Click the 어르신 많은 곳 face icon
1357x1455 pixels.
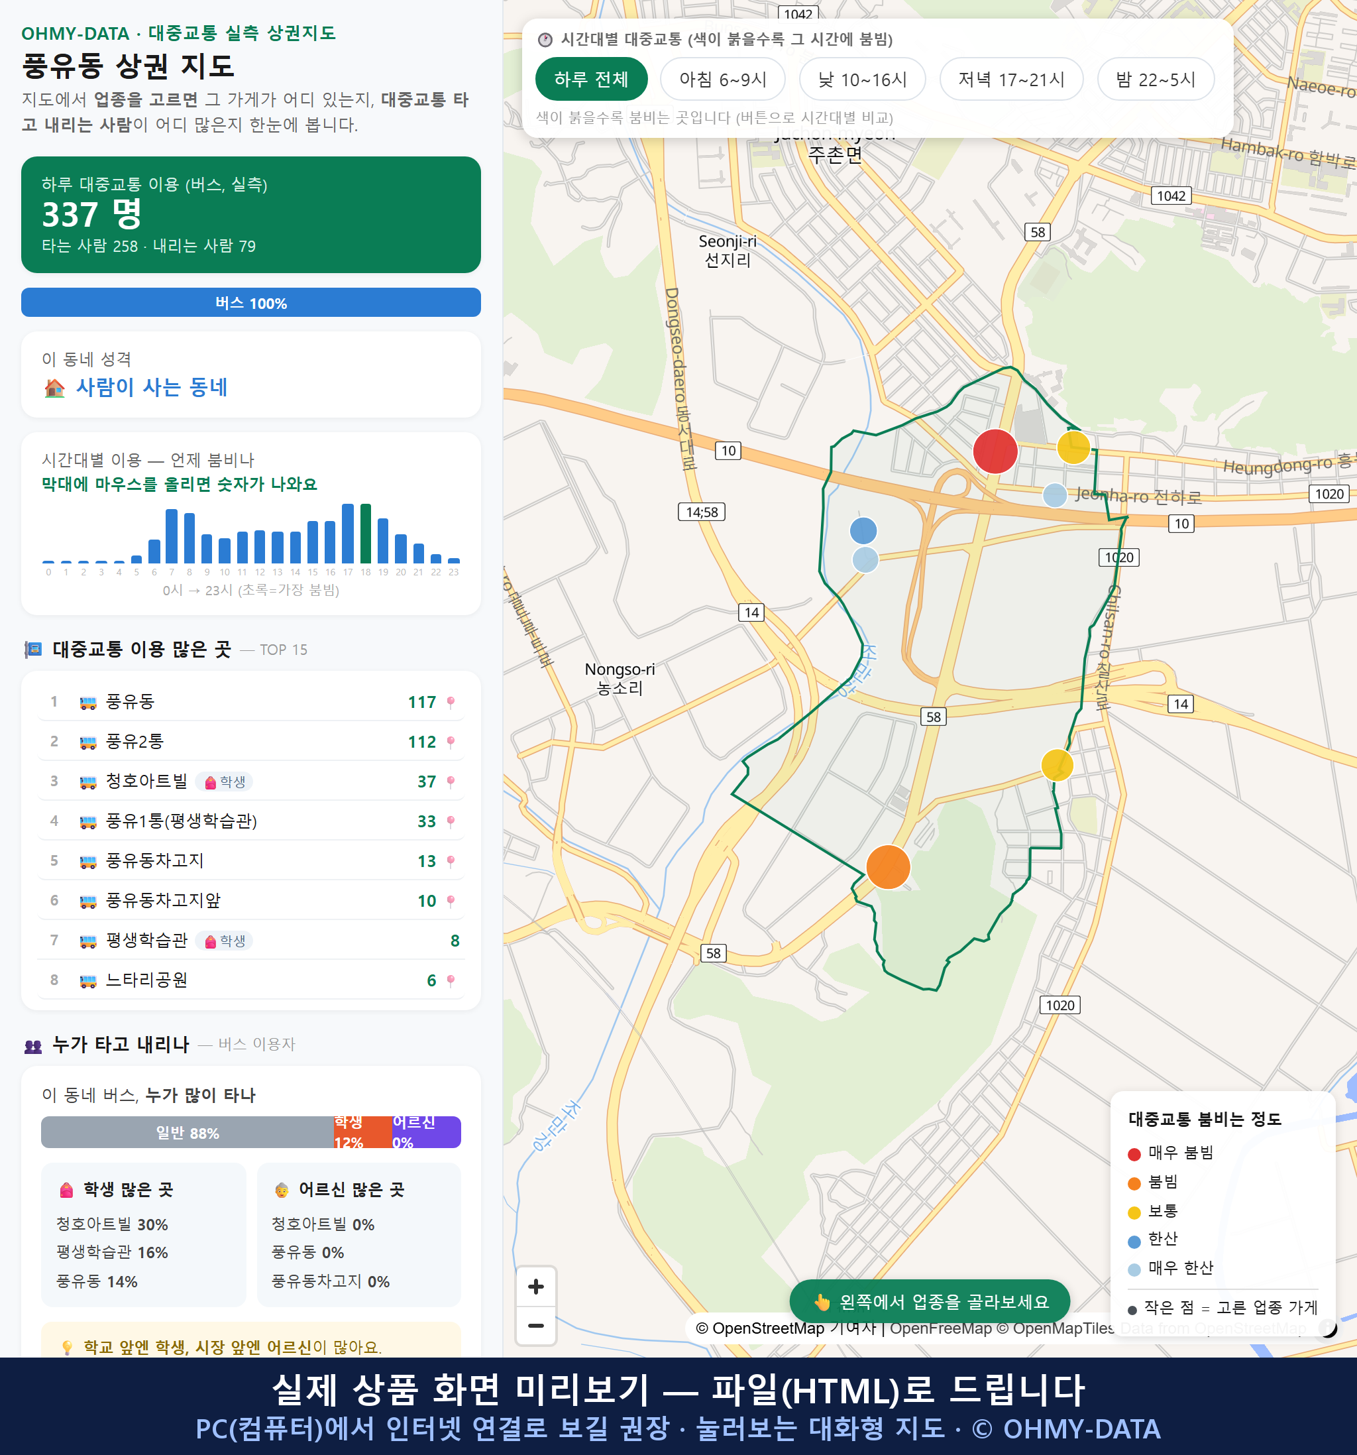282,1190
